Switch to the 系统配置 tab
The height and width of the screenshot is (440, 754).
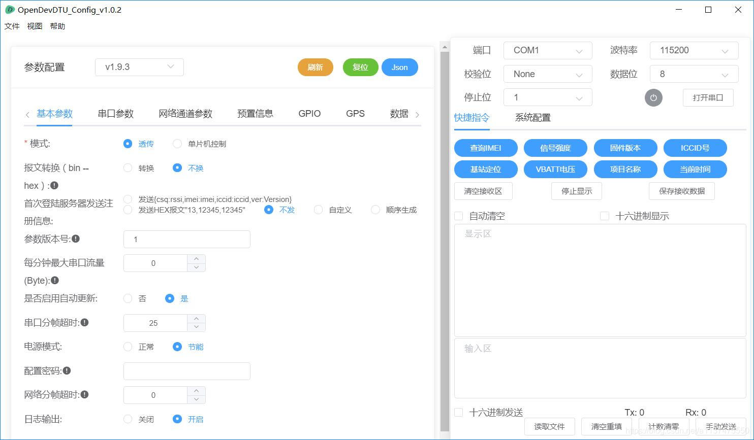click(532, 118)
